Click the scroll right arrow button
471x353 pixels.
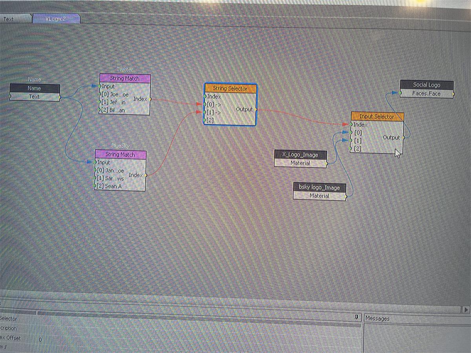pos(466,309)
